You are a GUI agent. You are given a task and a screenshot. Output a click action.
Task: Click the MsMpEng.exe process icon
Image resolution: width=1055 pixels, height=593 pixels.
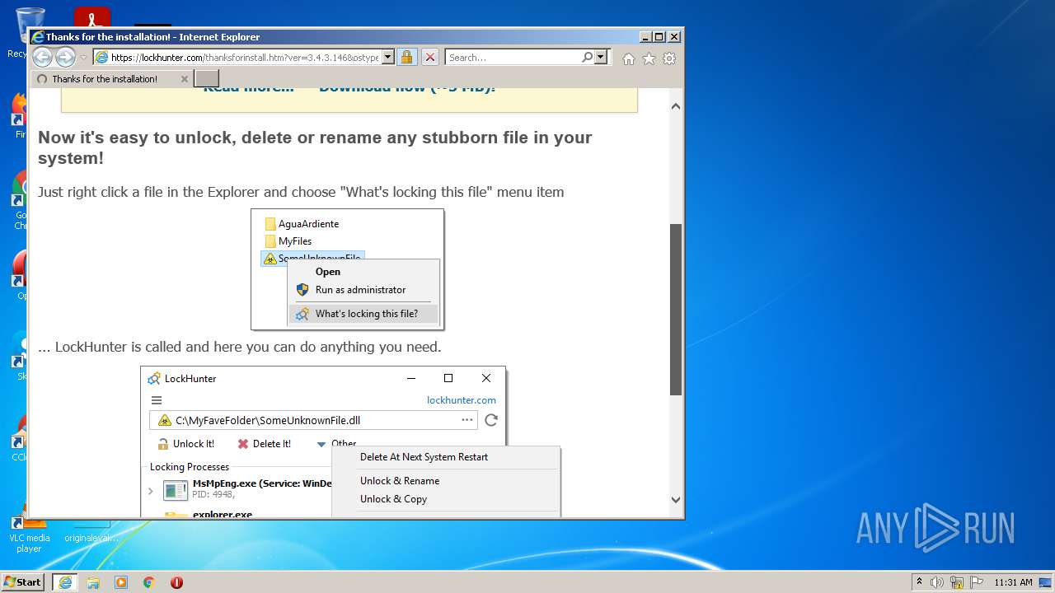176,491
